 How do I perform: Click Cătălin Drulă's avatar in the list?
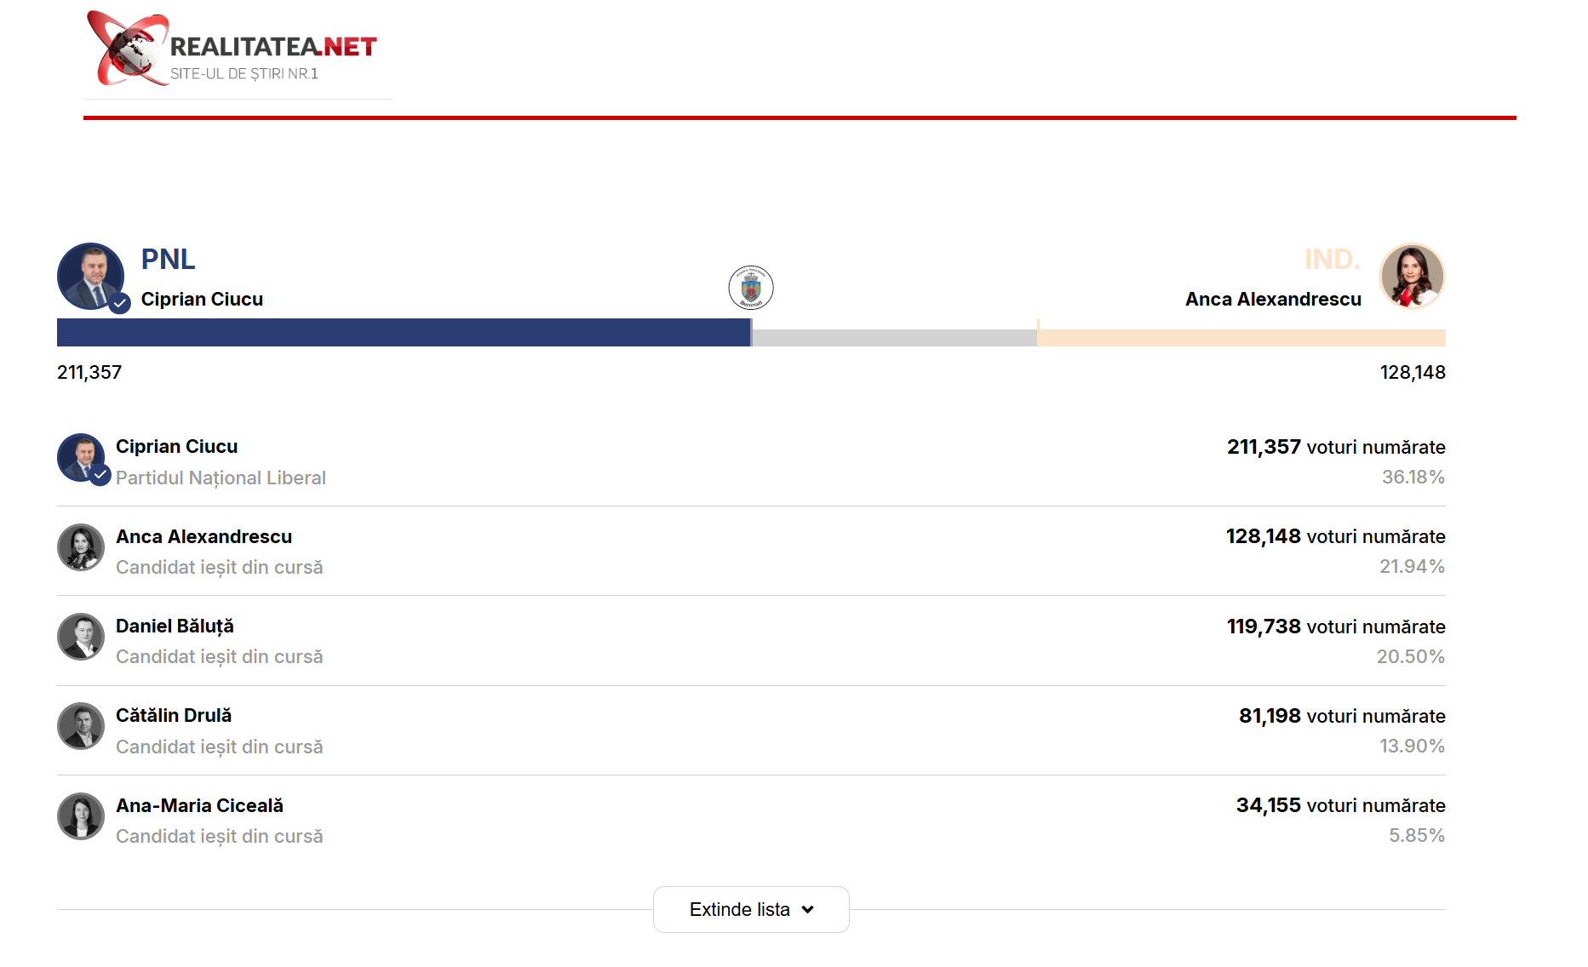tap(81, 726)
